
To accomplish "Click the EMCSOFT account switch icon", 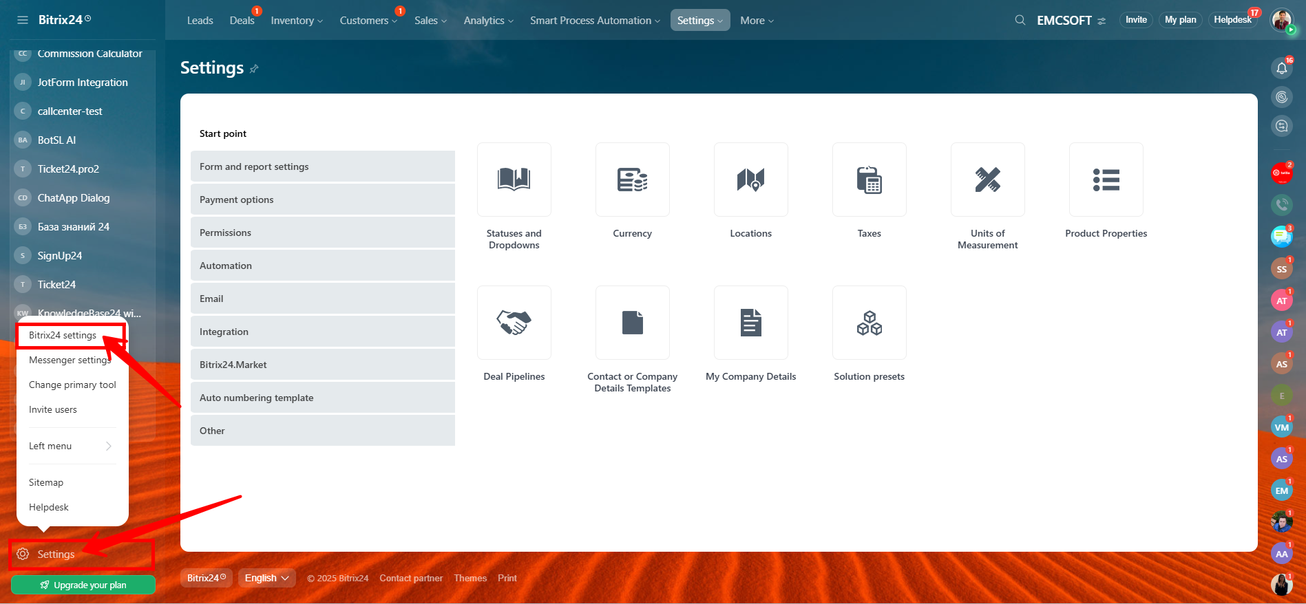I will pyautogui.click(x=1102, y=21).
